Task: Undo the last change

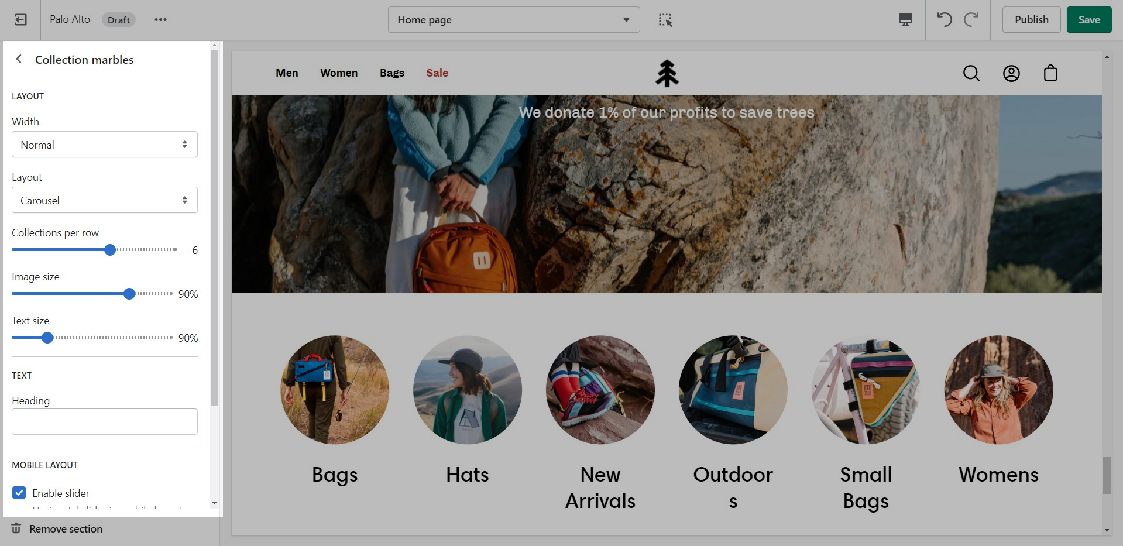Action: coord(945,20)
